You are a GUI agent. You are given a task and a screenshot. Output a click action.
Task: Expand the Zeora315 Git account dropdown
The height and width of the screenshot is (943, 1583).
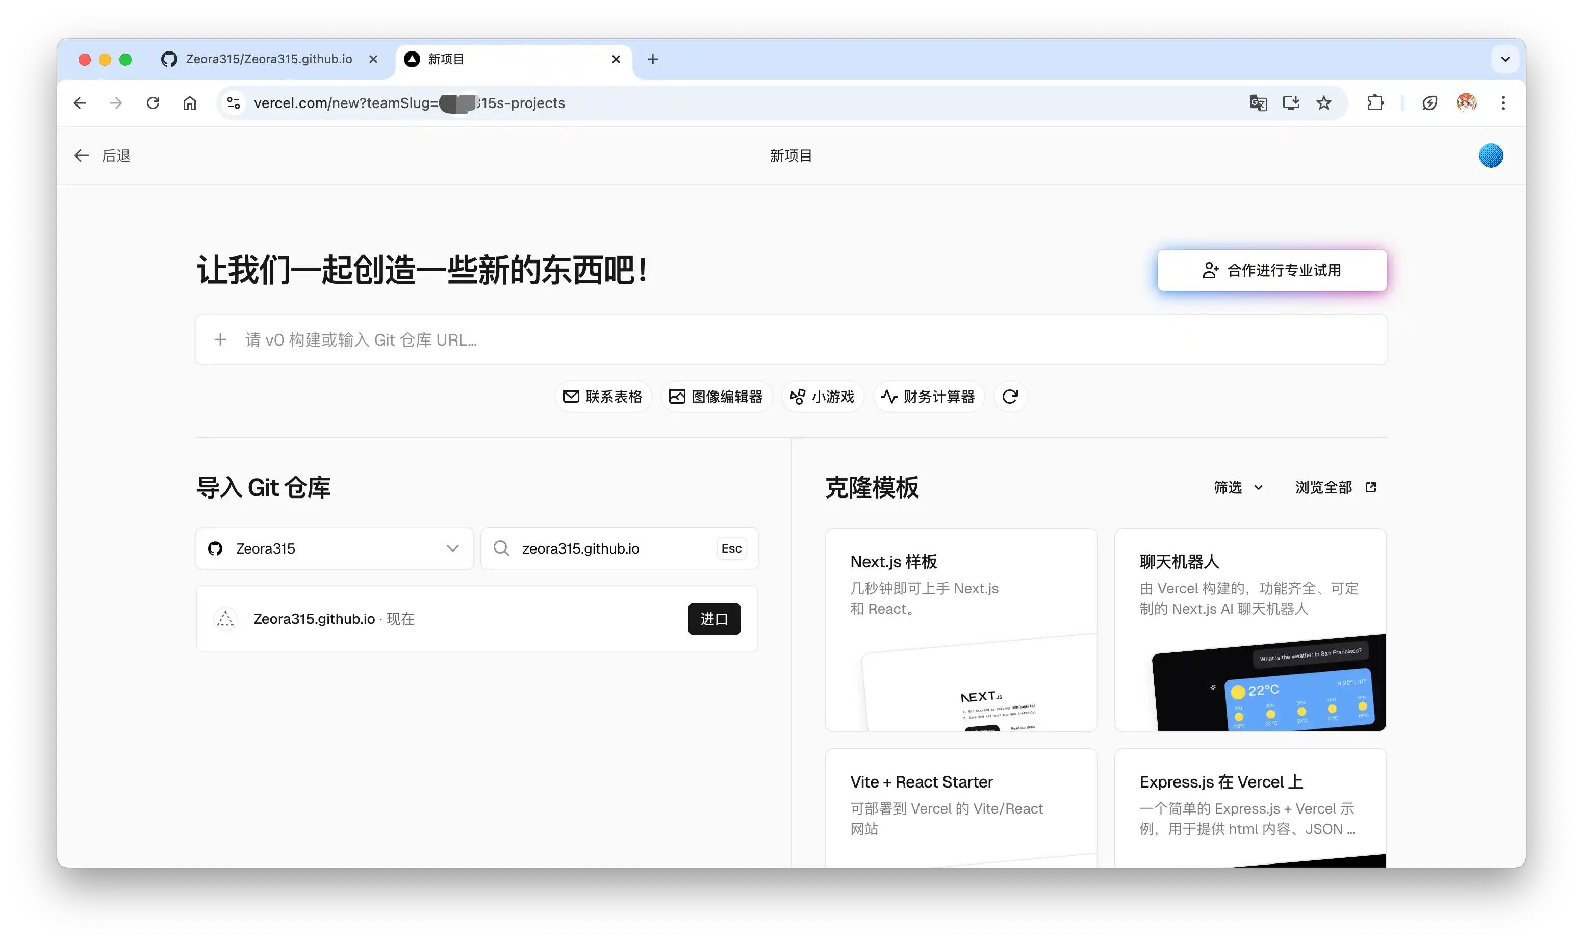[335, 548]
